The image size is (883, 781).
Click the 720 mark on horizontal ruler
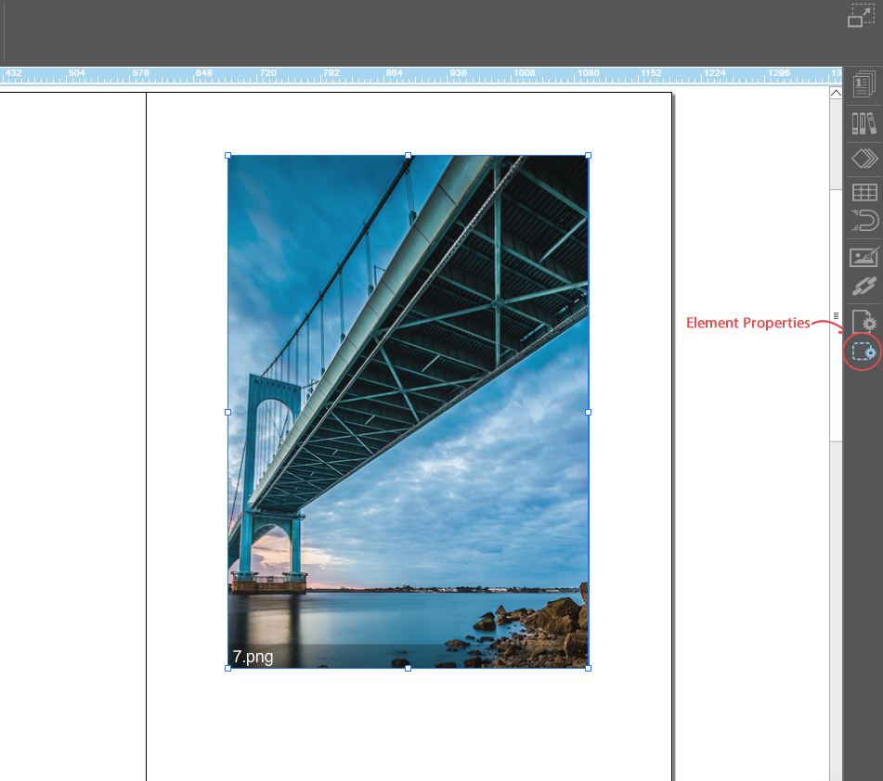pyautogui.click(x=267, y=74)
